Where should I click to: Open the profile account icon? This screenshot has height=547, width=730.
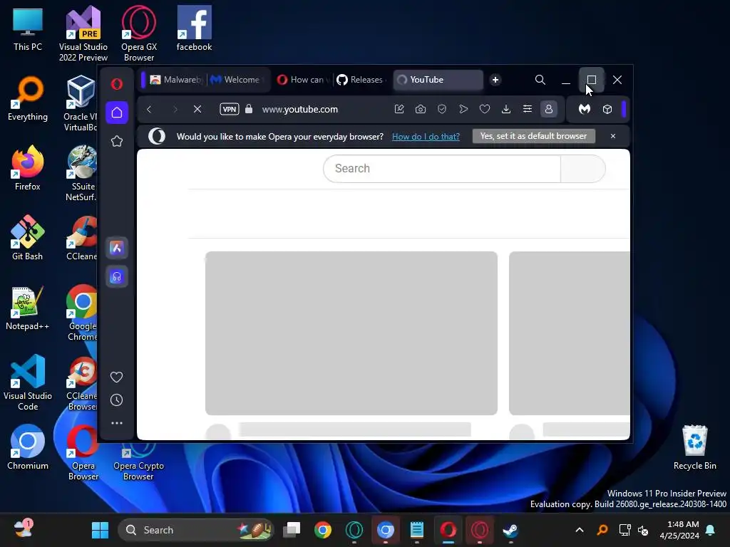[549, 109]
